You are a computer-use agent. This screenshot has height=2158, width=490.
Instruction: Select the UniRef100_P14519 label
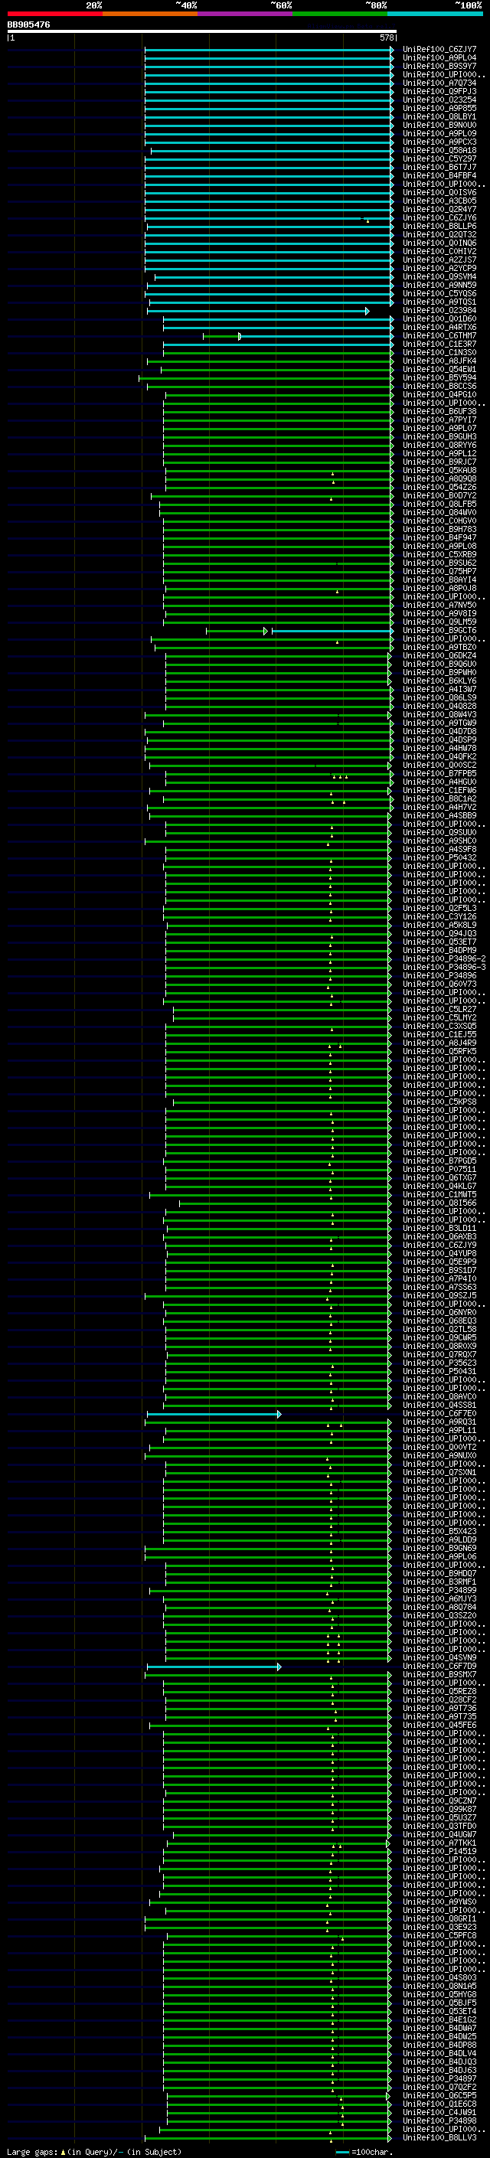point(439,1851)
